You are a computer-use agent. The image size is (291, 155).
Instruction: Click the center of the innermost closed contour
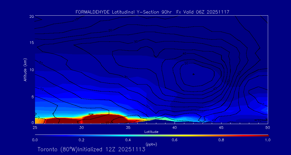tap(193, 74)
